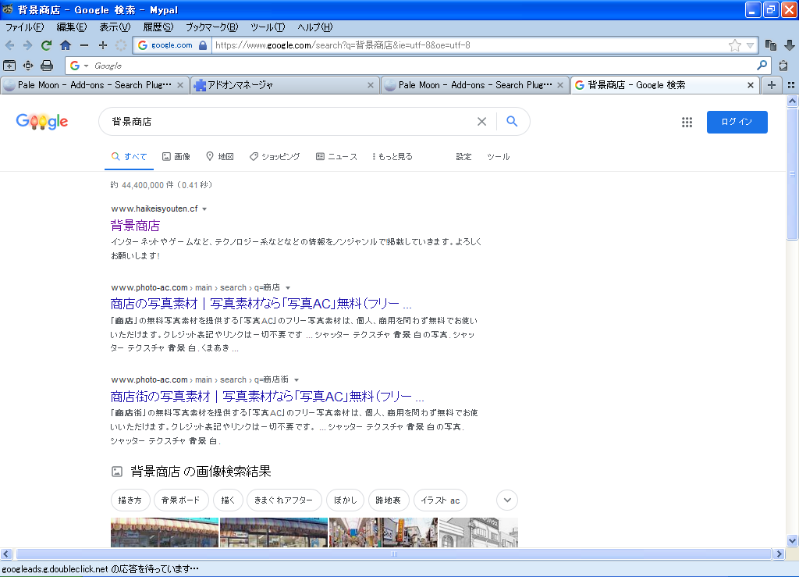
Task: Open the first storefront image thumbnail
Action: pos(165,532)
